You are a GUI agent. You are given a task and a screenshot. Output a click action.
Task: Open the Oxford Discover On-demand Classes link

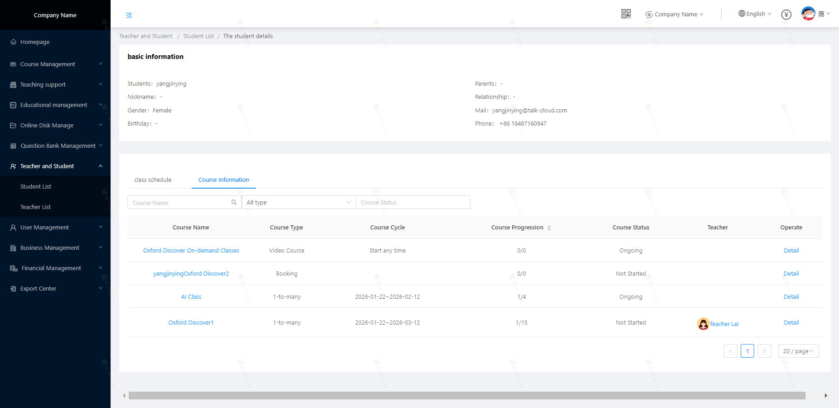191,251
